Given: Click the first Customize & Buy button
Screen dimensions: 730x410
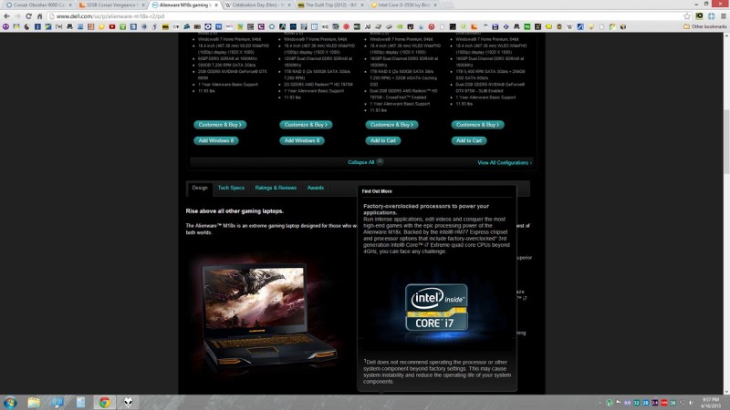Looking at the screenshot, I should click(220, 124).
